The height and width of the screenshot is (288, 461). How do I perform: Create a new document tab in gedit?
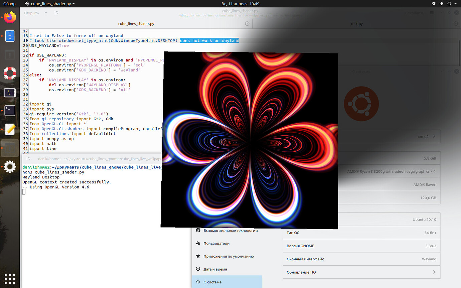pyautogui.click(x=56, y=12)
